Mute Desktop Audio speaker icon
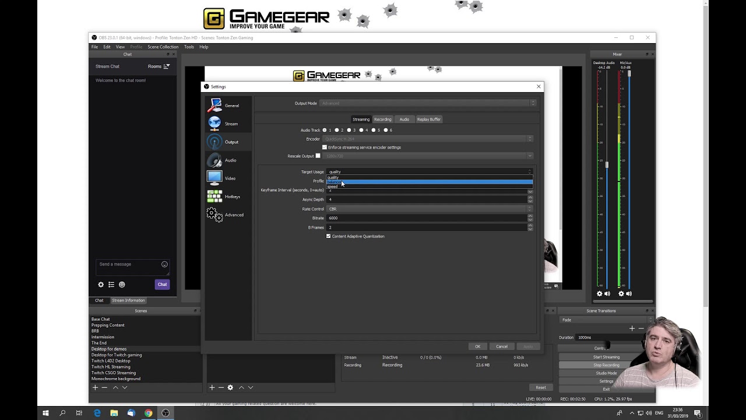Image resolution: width=746 pixels, height=420 pixels. coord(607,294)
